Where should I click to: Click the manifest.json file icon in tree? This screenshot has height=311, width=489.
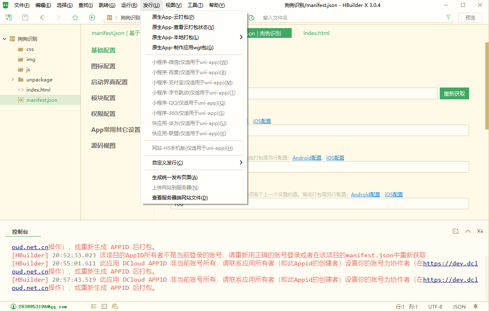pos(20,100)
